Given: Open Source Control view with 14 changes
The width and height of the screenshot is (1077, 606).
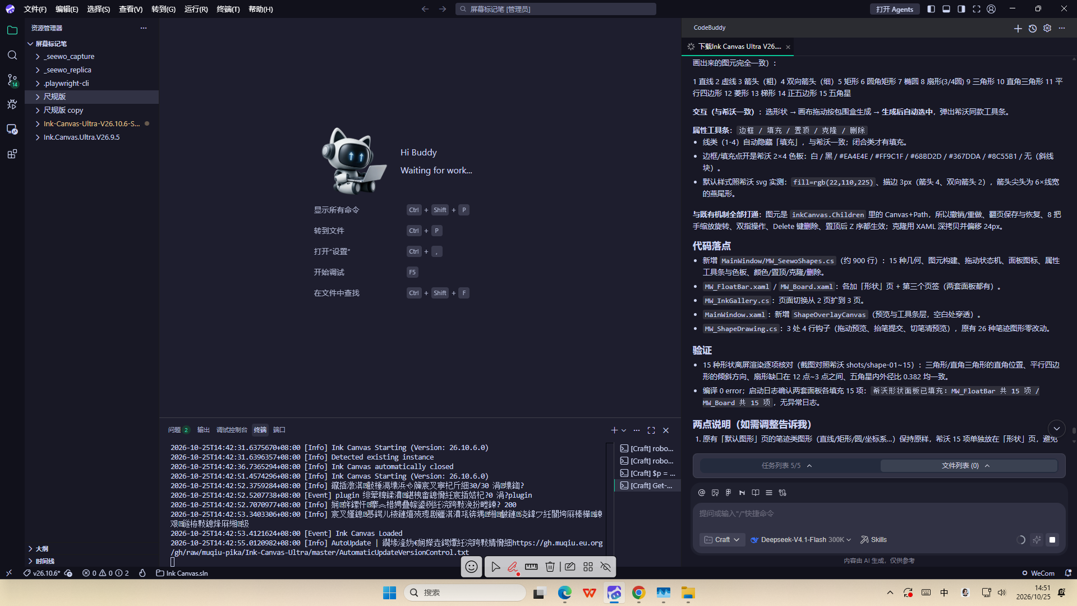Looking at the screenshot, I should (12, 80).
